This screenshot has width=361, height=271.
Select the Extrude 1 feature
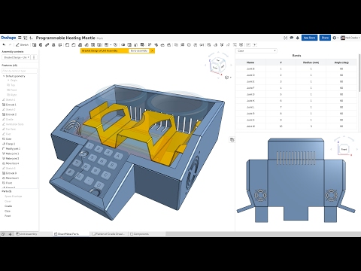[11, 105]
